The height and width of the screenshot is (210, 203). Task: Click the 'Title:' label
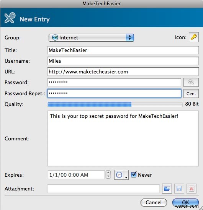pyautogui.click(x=11, y=50)
